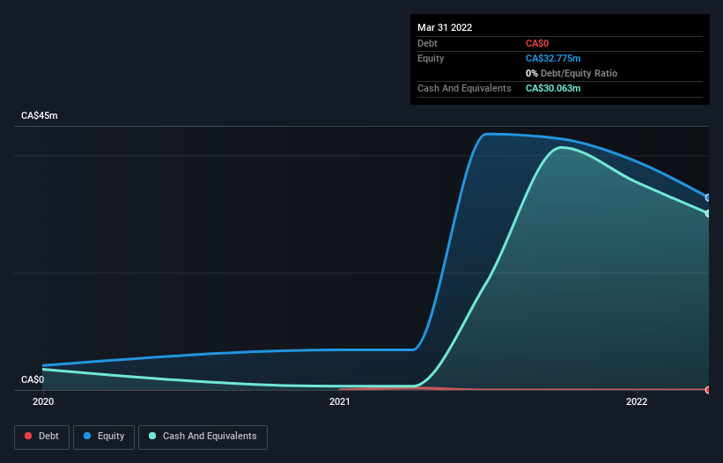
Task: Click the 0% Debt/Equity Ratio text
Action: (572, 73)
